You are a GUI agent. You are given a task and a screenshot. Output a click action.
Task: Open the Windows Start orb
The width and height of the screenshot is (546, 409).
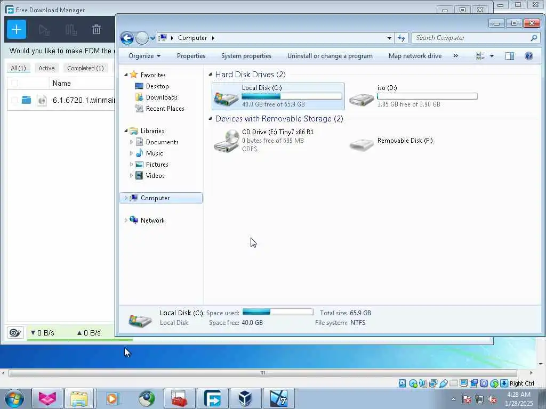coord(14,398)
